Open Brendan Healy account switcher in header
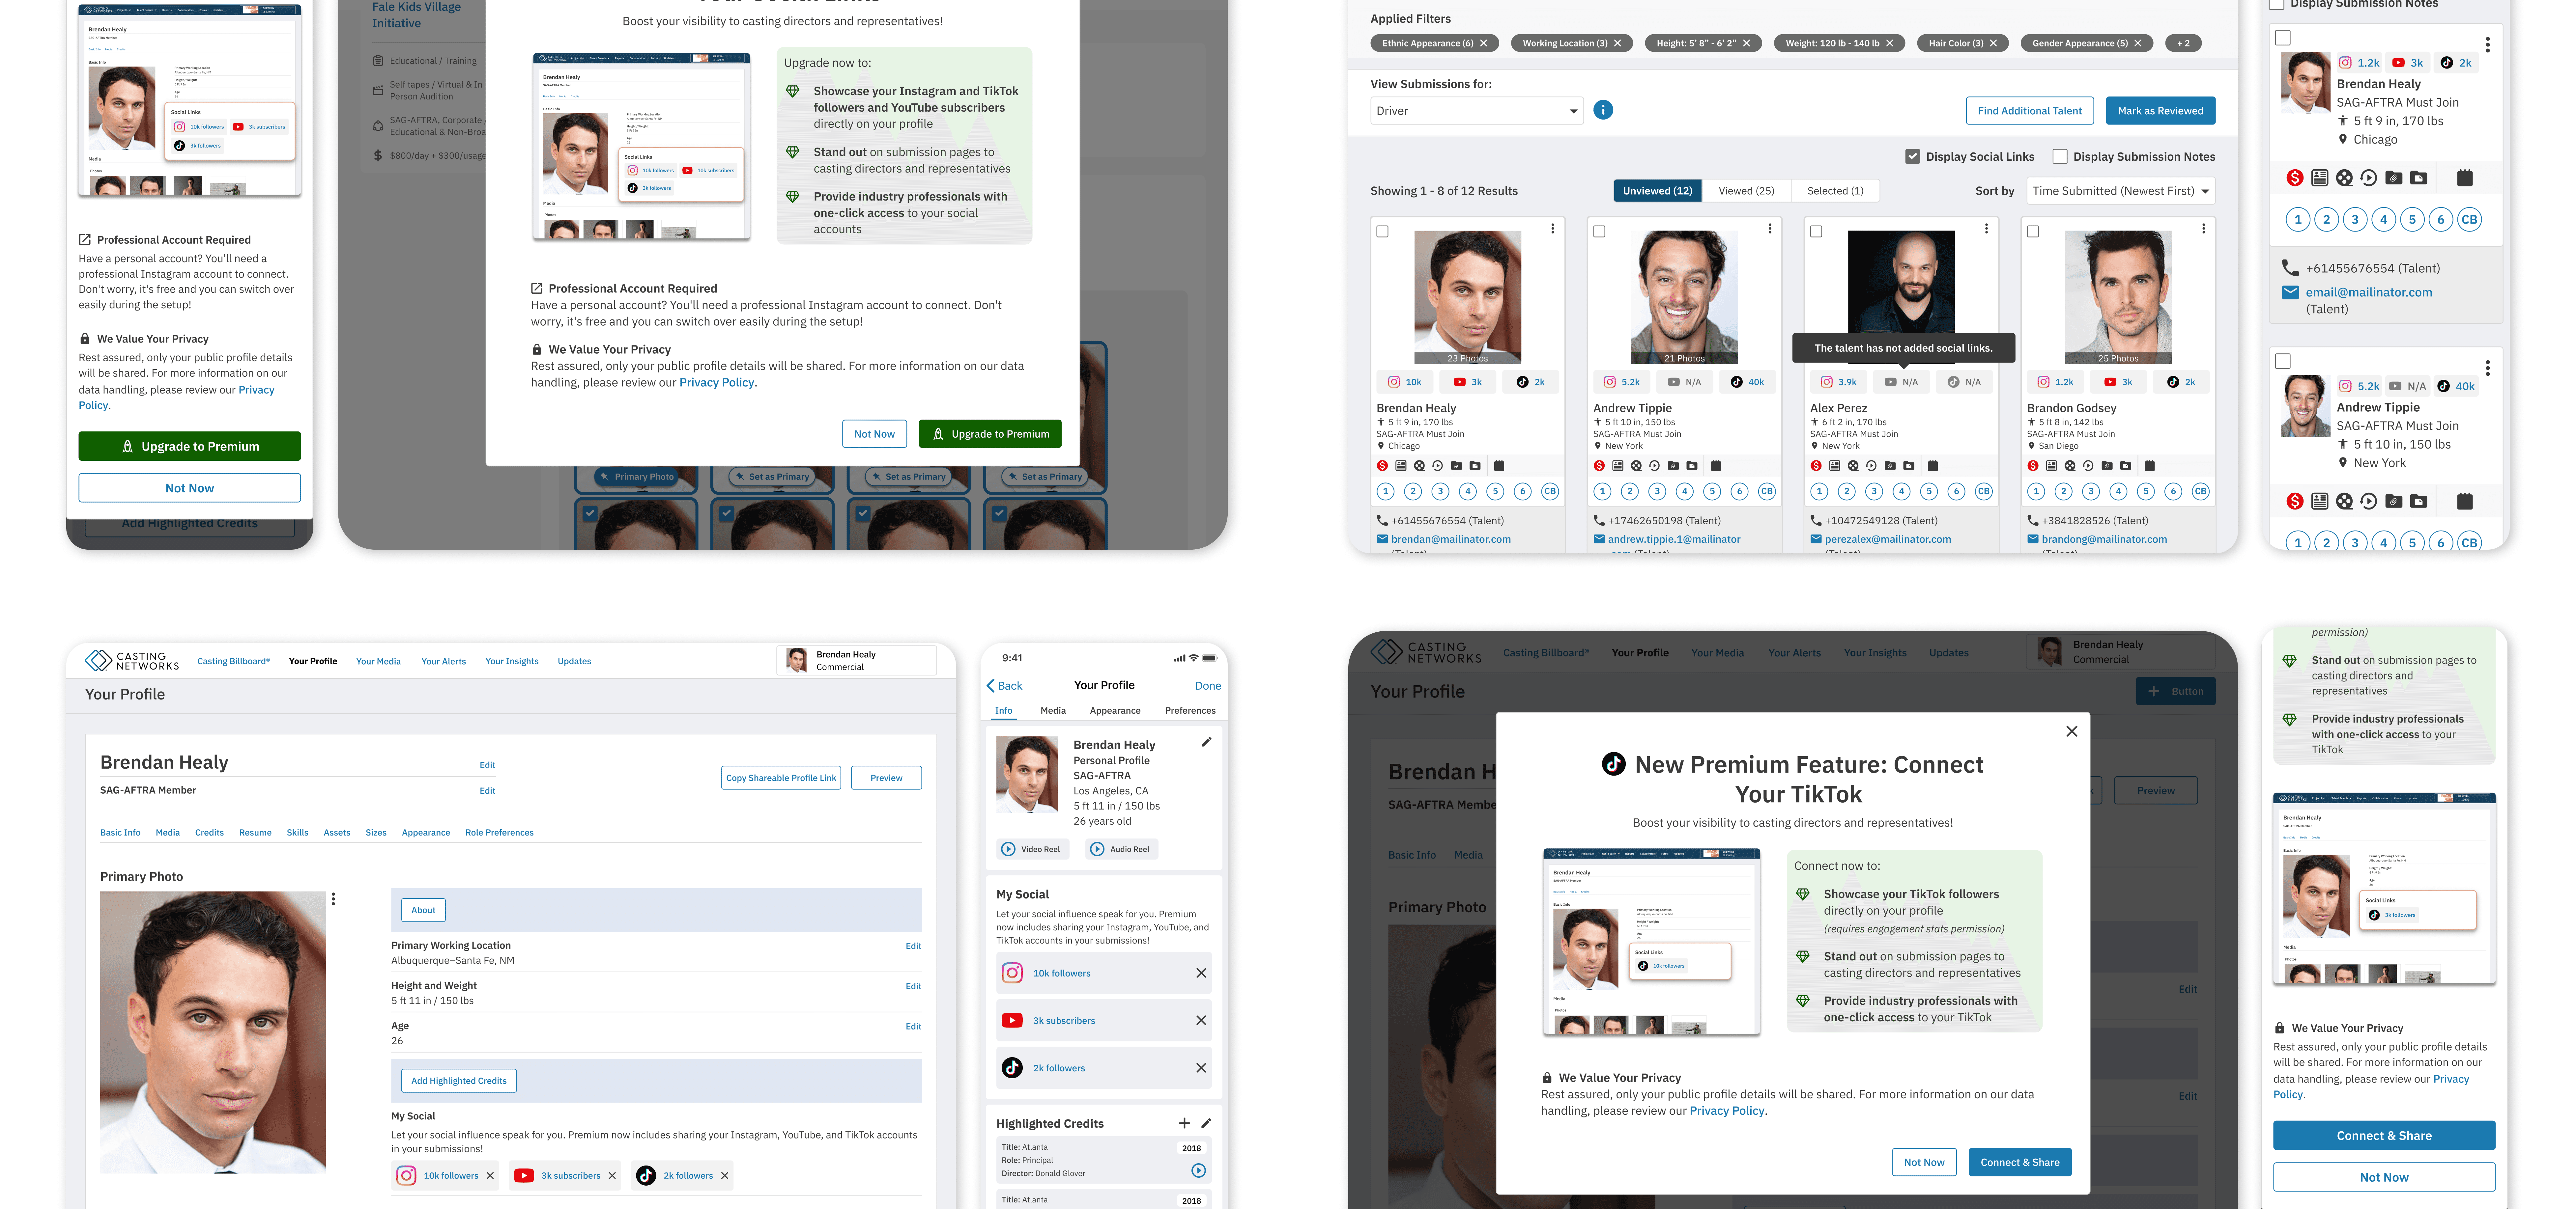 click(856, 660)
